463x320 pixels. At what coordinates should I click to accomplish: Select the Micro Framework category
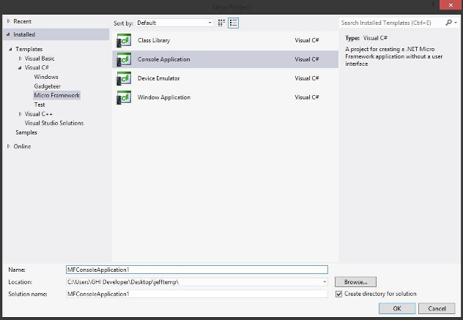(56, 96)
